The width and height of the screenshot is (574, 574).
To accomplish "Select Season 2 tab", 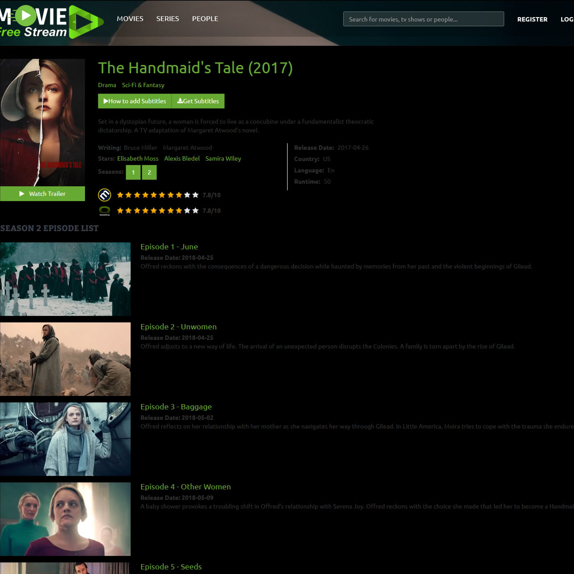I will [x=149, y=173].
